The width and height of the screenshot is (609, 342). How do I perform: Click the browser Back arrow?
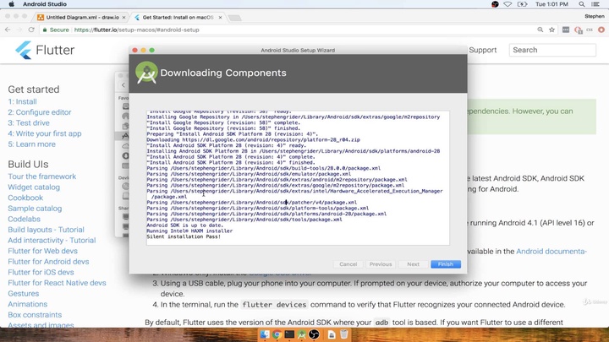click(x=8, y=30)
